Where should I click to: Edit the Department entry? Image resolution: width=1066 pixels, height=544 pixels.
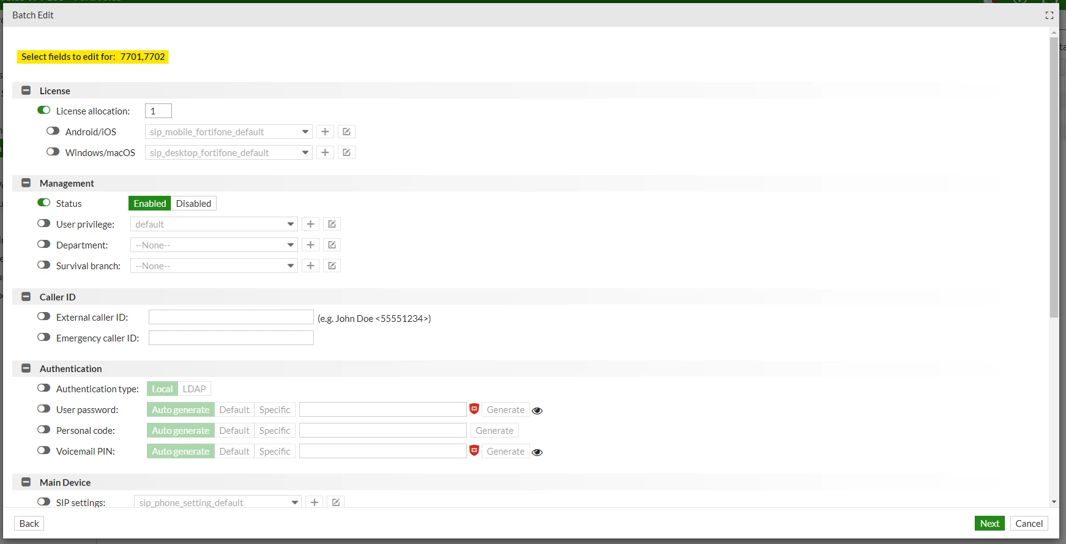click(332, 245)
